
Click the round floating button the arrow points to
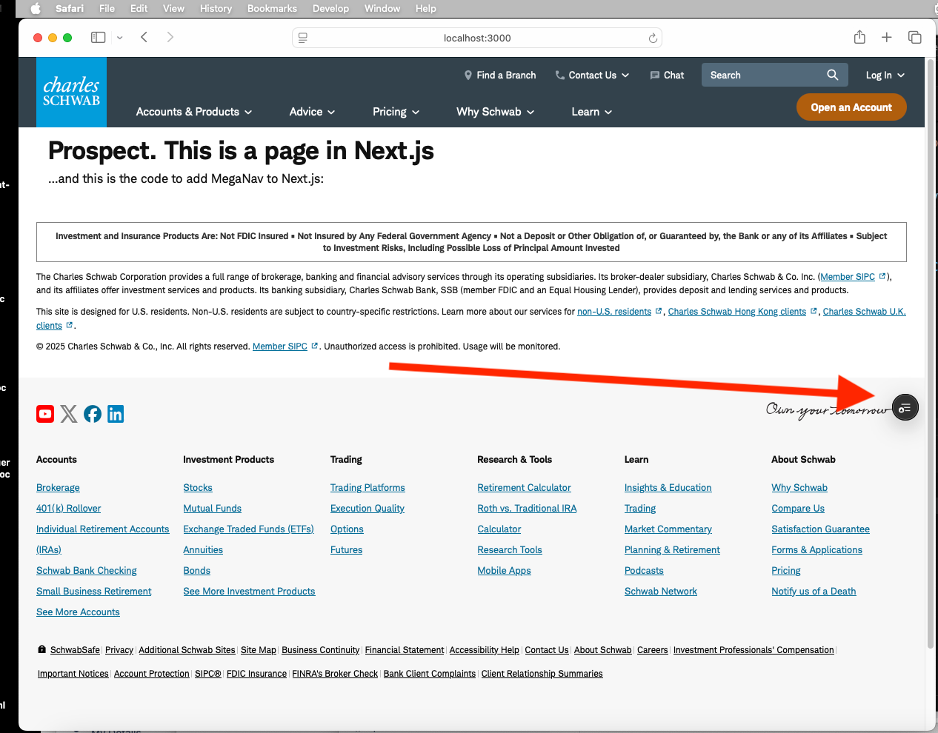tap(905, 408)
